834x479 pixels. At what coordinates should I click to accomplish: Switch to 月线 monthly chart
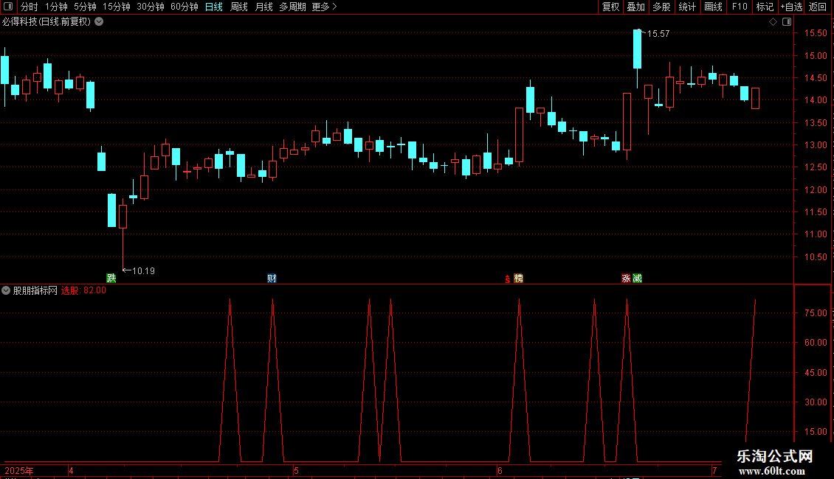(263, 7)
